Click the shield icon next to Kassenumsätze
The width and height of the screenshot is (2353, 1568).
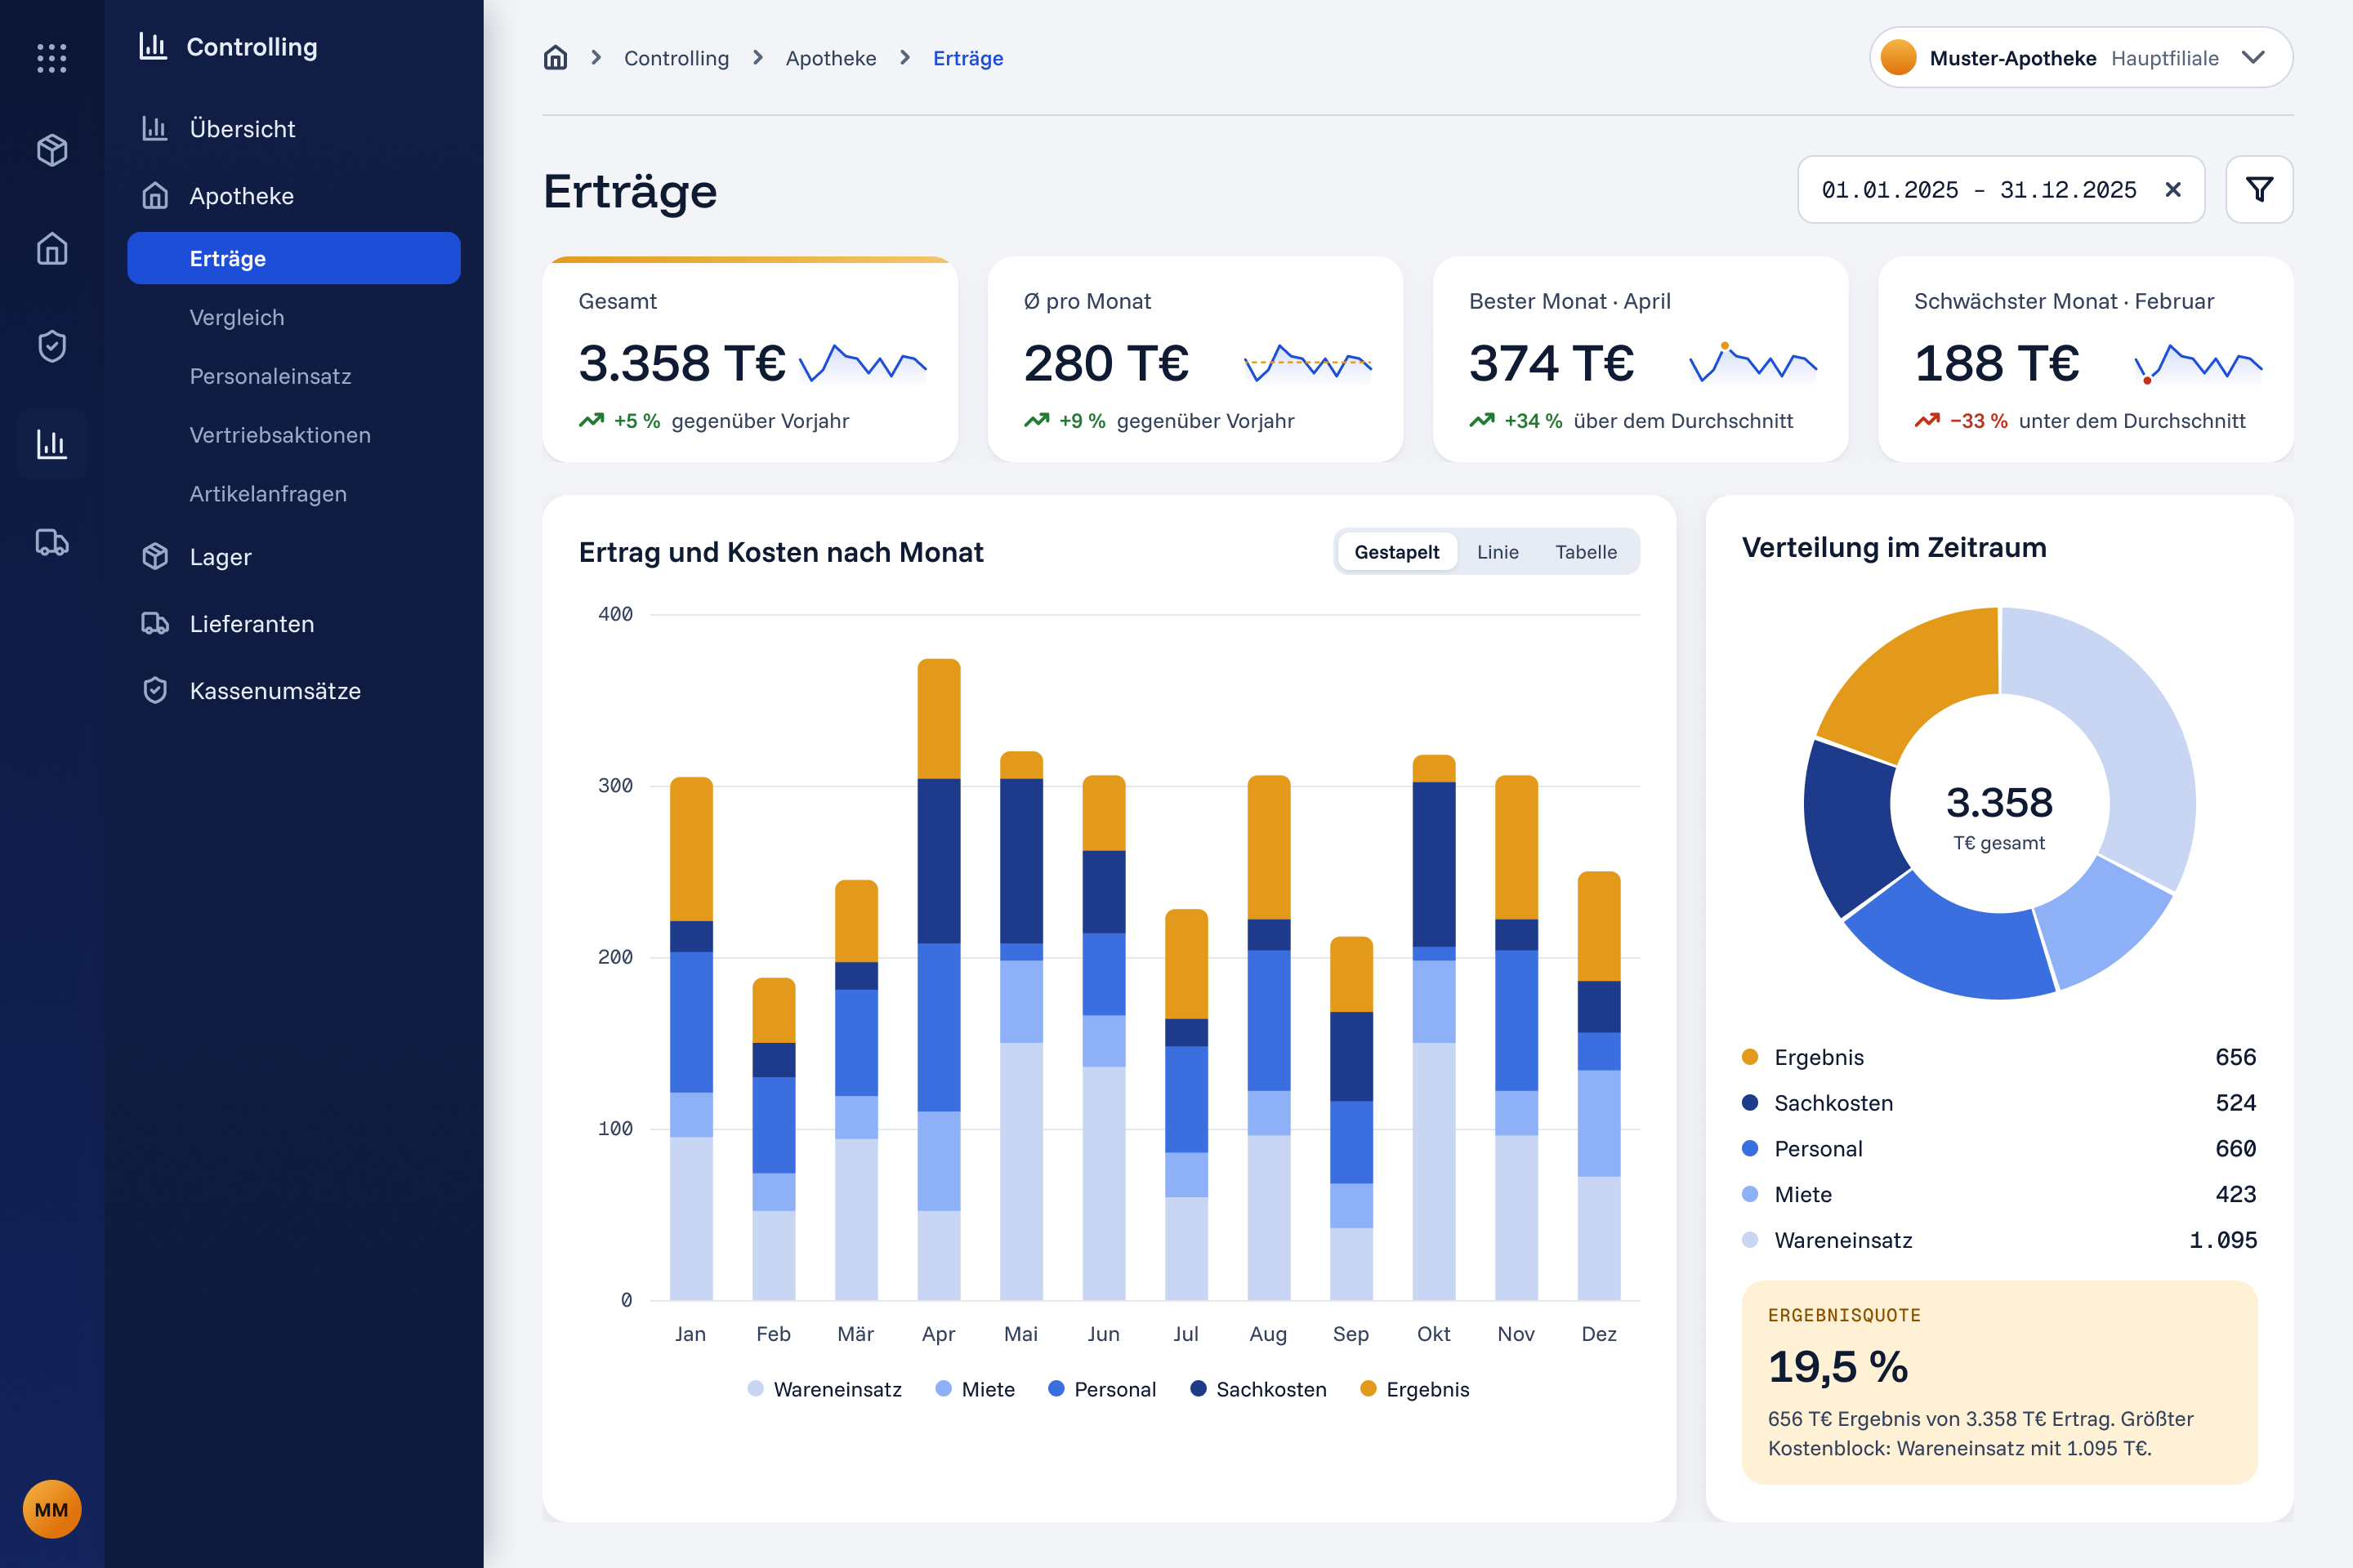coord(155,690)
